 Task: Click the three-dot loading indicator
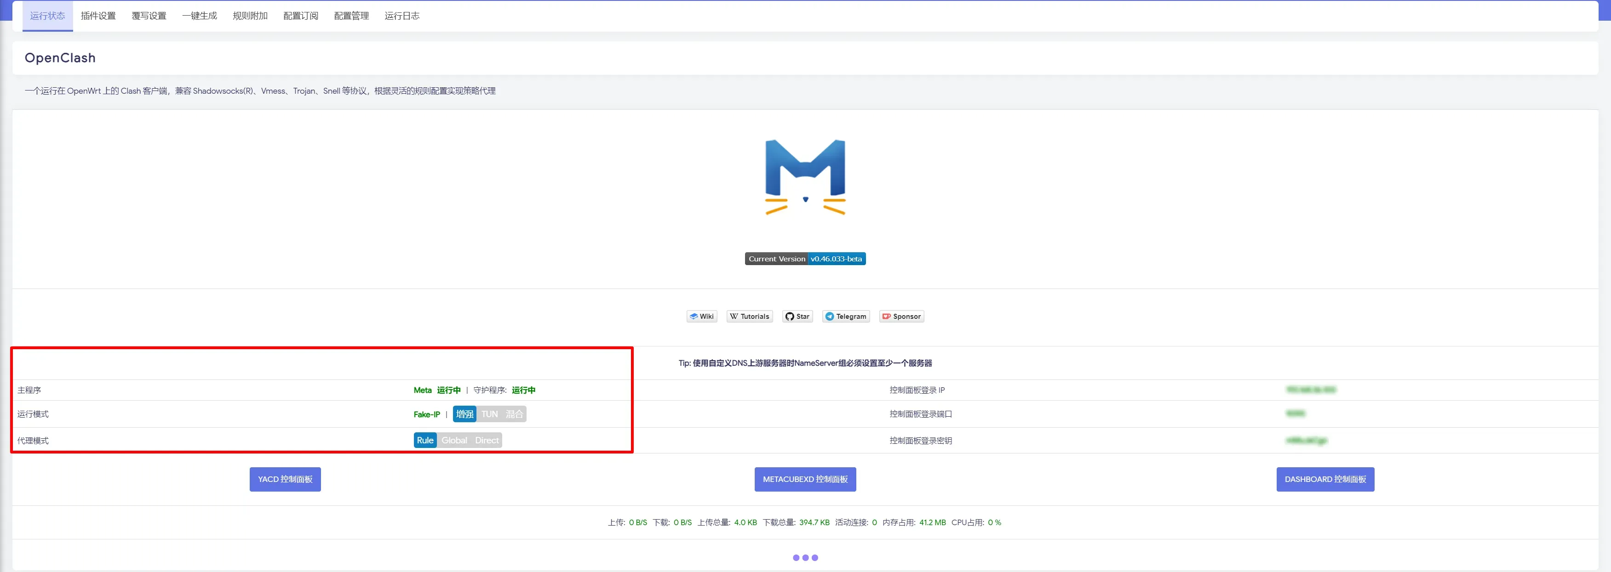[806, 558]
